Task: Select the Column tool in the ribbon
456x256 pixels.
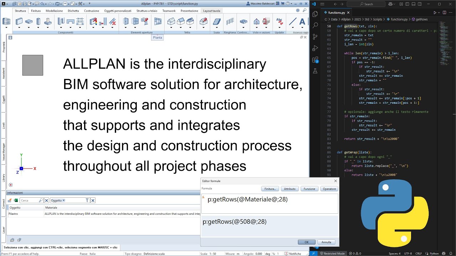Action: point(38,21)
